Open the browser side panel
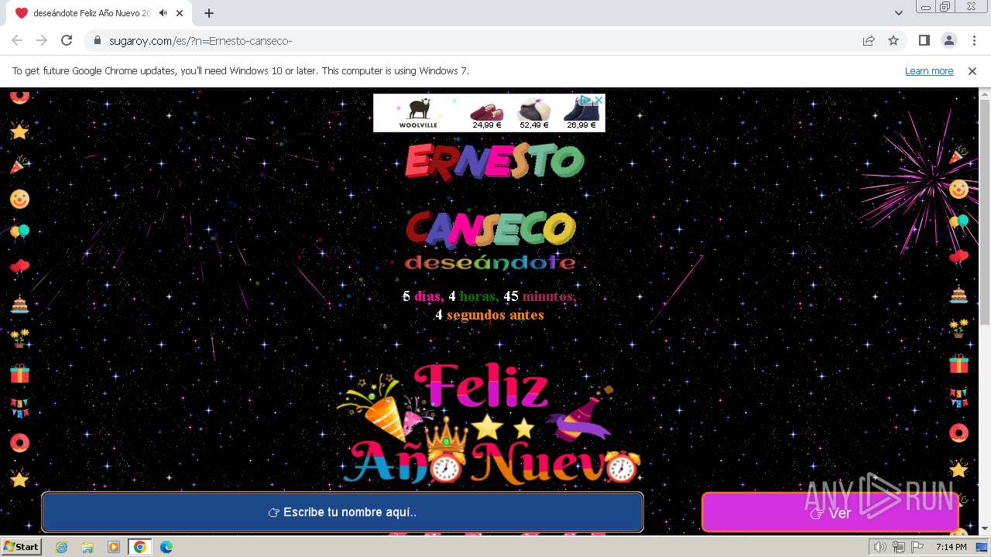 click(x=924, y=40)
